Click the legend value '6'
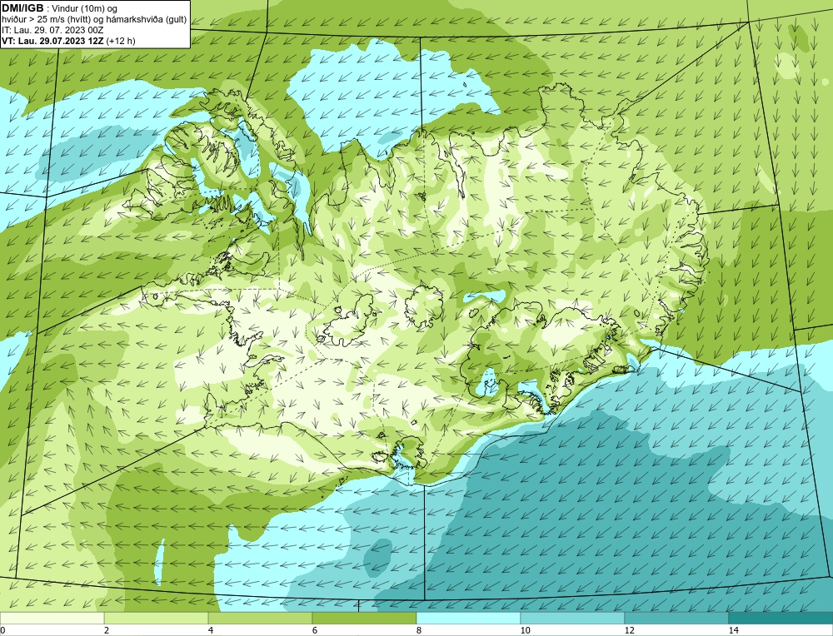833x636 pixels. click(315, 630)
